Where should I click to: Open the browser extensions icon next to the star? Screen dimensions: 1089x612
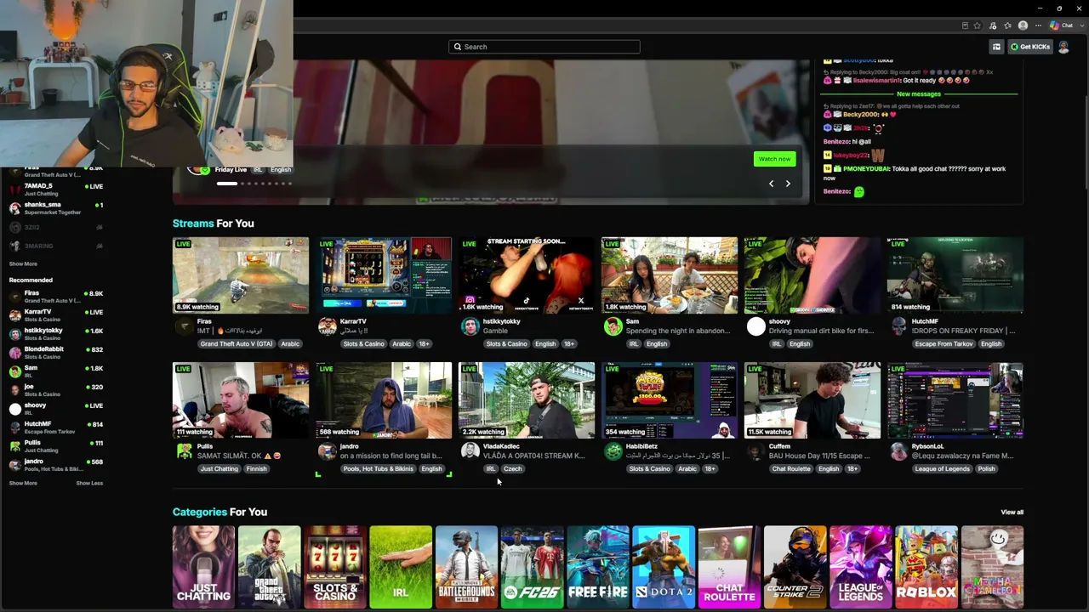pos(993,25)
